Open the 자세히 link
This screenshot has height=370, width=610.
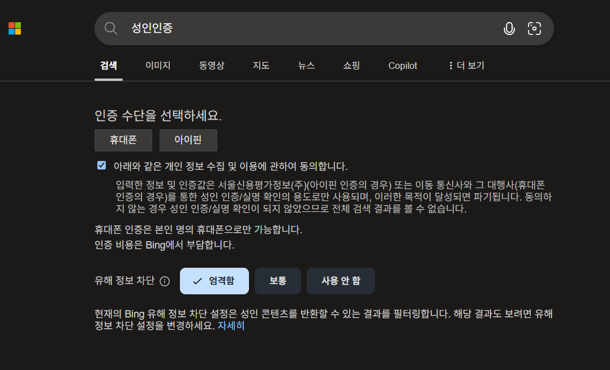tap(231, 326)
